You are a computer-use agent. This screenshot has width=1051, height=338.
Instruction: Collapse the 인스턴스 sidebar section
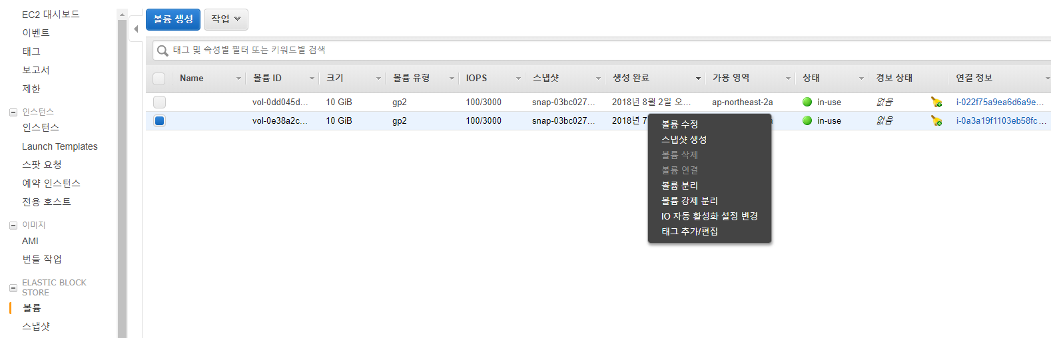tap(13, 112)
